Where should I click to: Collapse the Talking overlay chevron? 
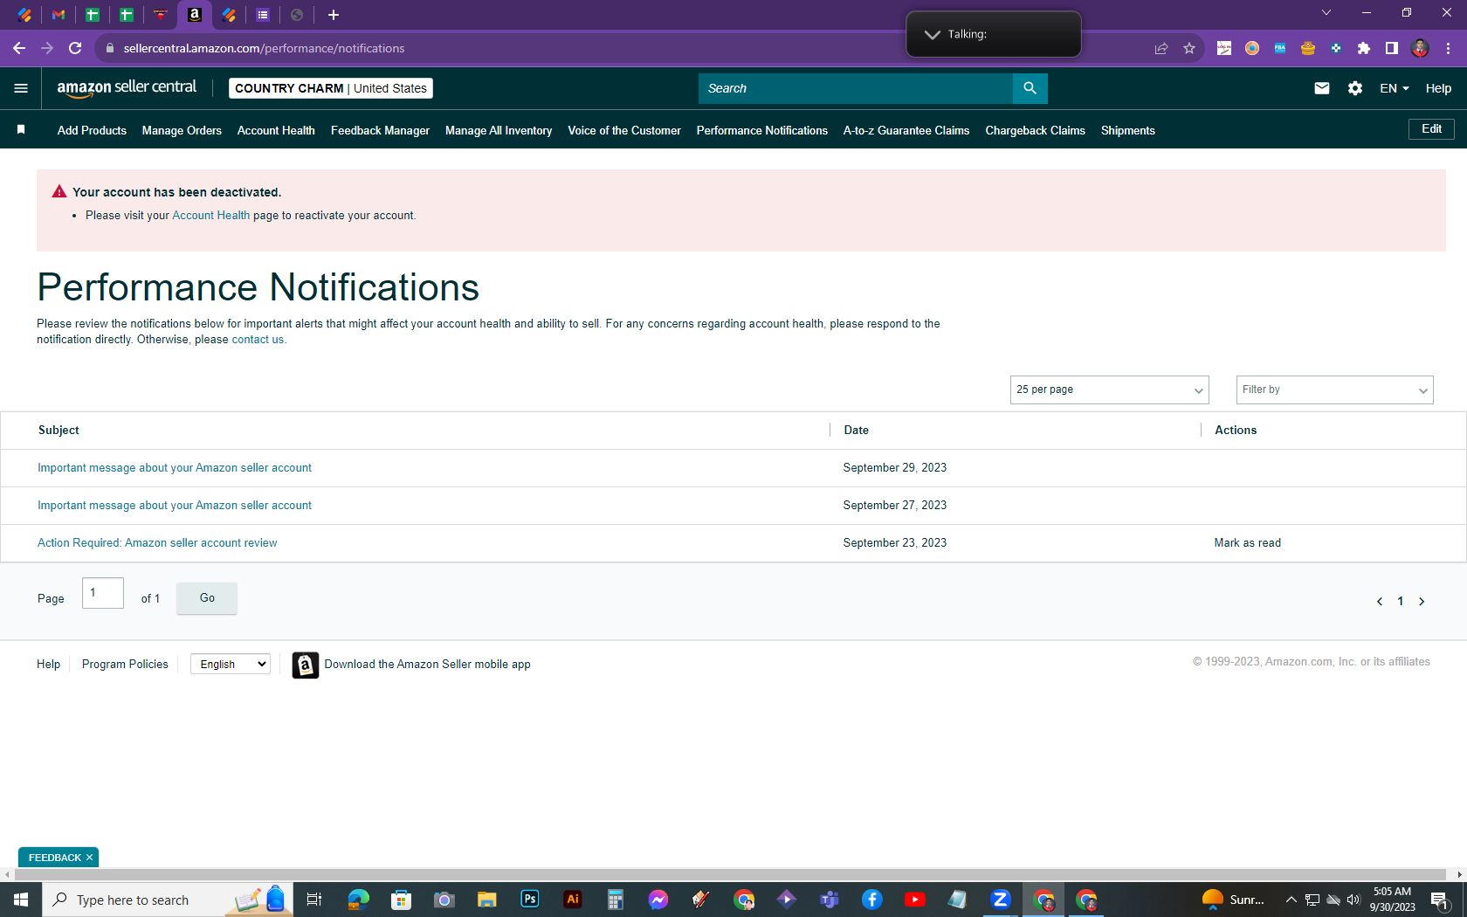pos(933,34)
